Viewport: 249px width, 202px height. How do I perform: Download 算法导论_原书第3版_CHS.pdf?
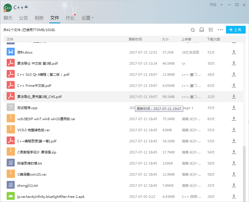tap(234, 97)
